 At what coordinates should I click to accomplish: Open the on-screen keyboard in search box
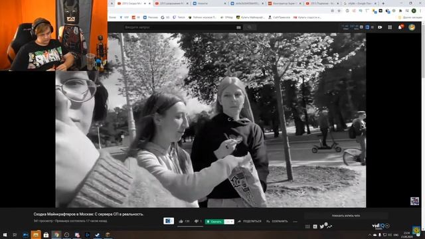tap(238, 27)
